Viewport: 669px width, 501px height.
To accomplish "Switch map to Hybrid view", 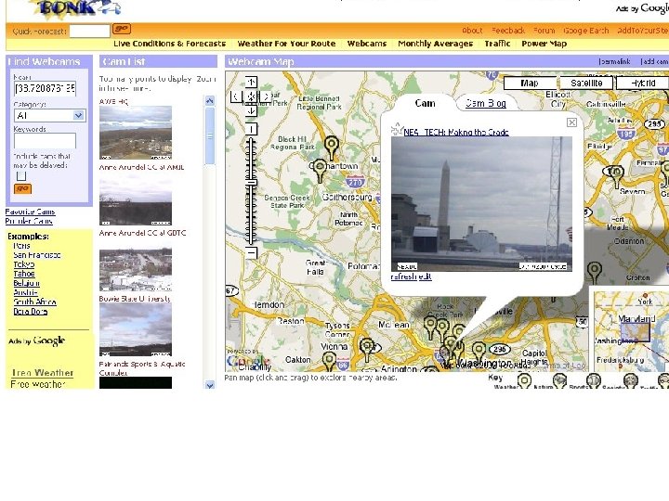I will click(x=643, y=83).
